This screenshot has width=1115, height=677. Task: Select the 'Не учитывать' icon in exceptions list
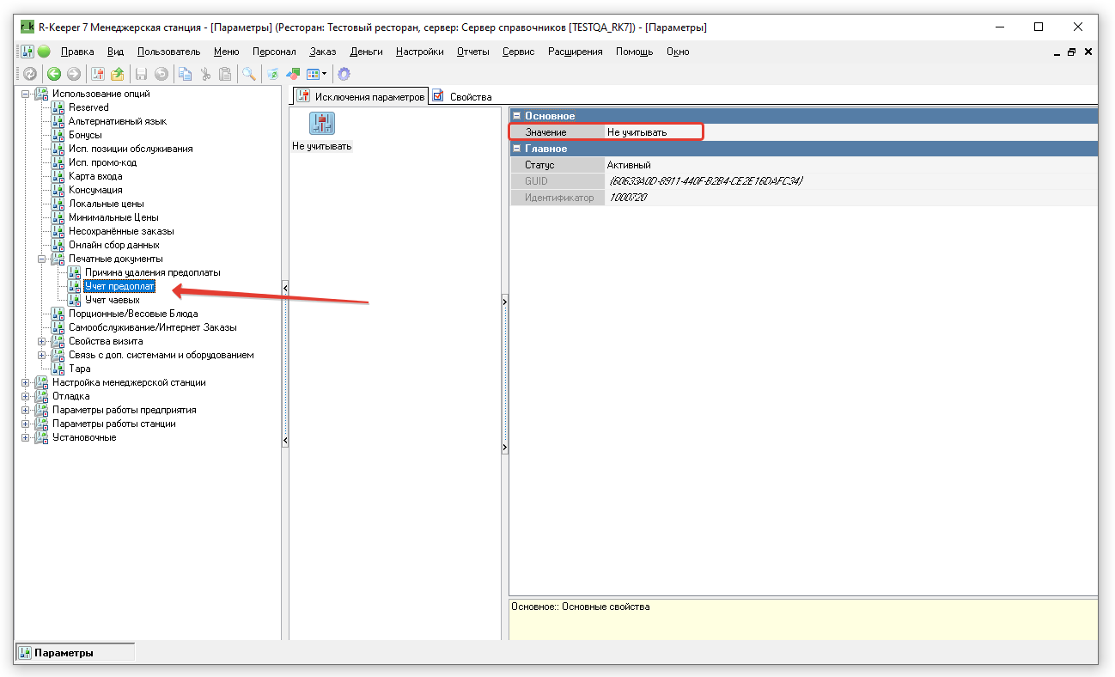click(321, 124)
